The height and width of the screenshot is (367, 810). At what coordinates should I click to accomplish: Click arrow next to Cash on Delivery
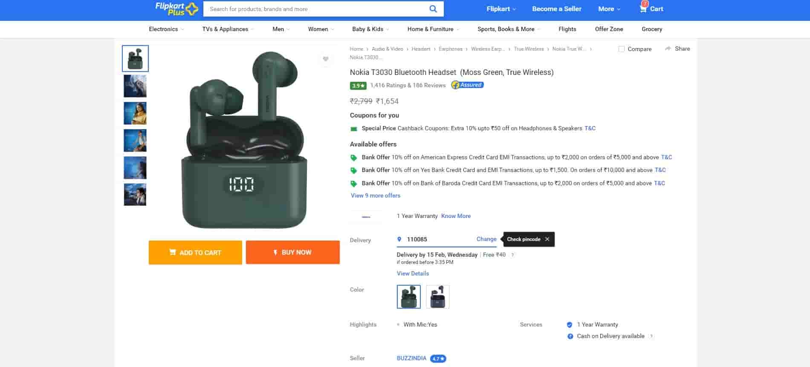(x=651, y=336)
